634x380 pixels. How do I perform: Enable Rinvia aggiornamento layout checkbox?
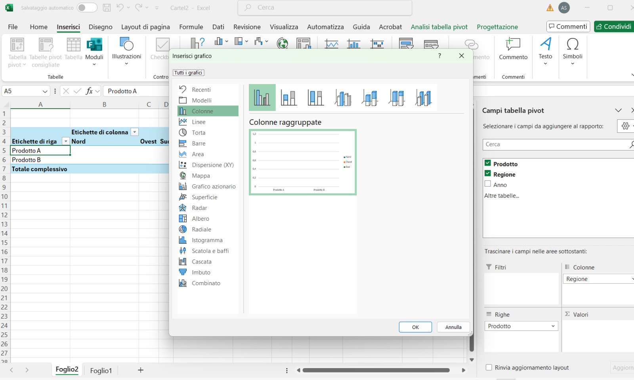(x=489, y=367)
